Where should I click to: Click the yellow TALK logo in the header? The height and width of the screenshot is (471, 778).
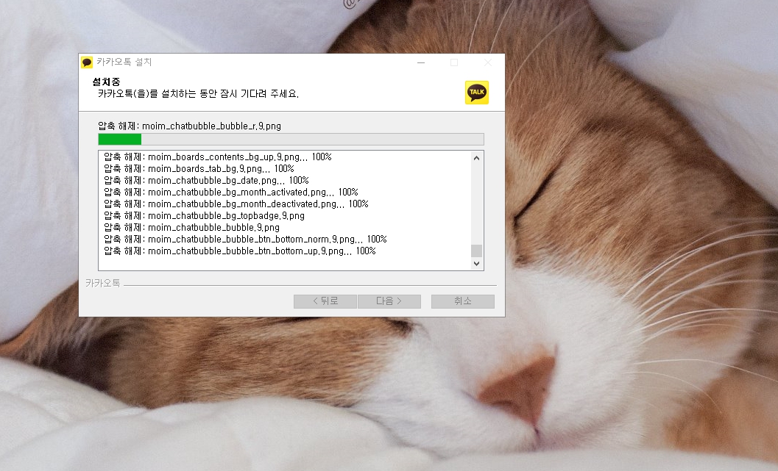point(477,93)
